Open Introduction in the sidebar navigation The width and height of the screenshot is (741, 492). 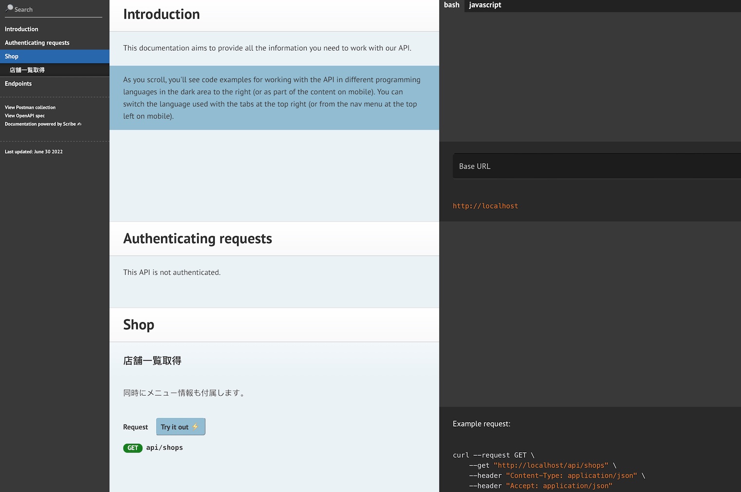(21, 29)
